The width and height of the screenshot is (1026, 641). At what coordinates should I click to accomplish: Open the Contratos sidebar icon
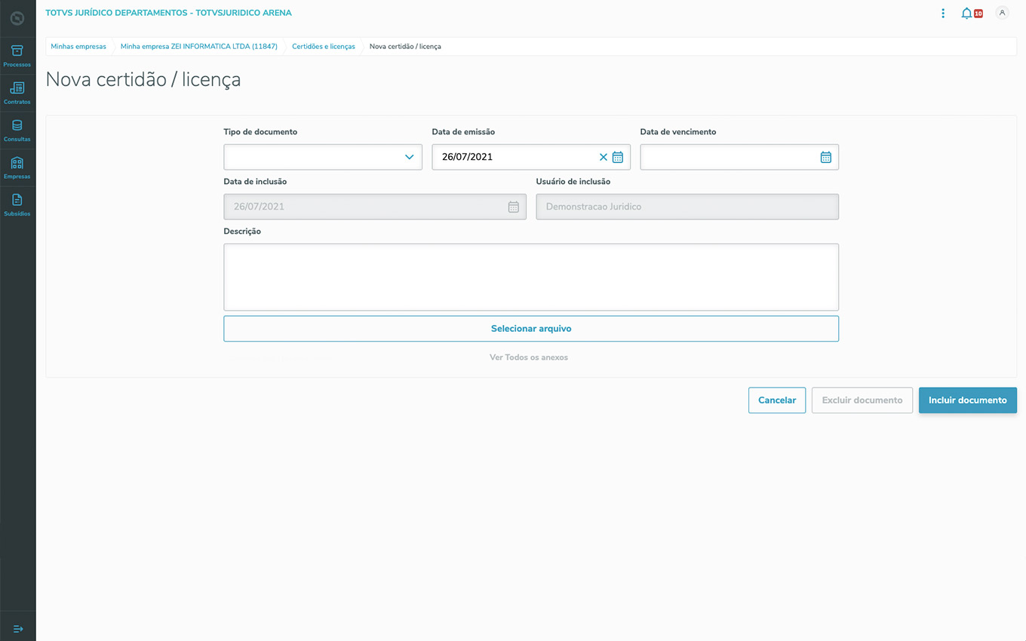(17, 92)
